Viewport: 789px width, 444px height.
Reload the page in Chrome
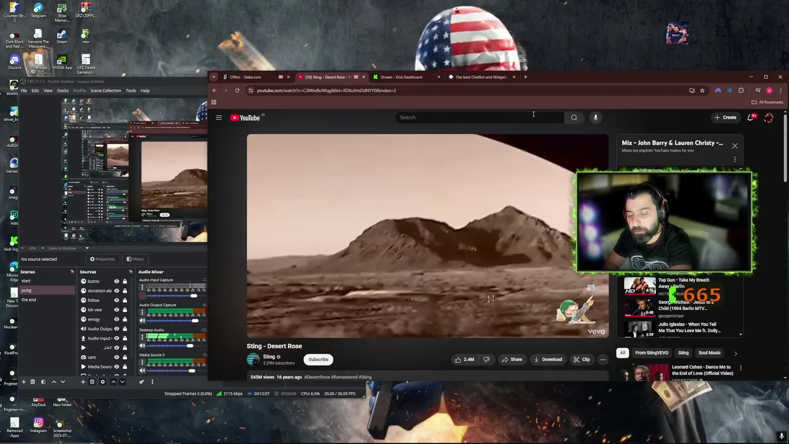237,91
